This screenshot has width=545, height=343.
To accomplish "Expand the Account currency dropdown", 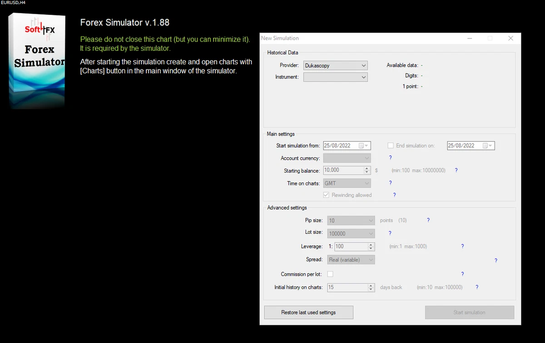I will [347, 158].
